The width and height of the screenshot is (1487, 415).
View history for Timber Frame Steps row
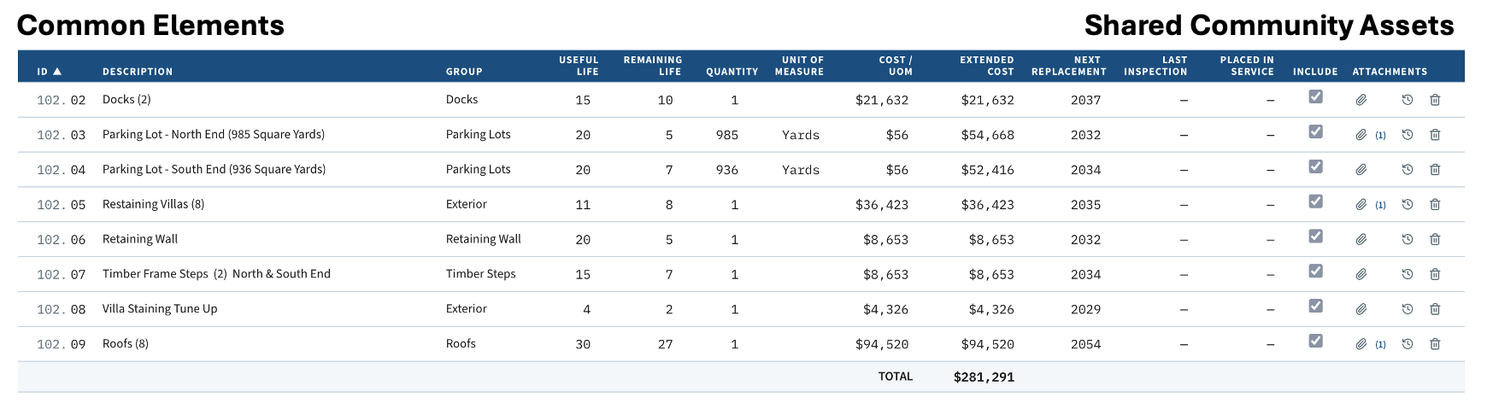(1408, 275)
